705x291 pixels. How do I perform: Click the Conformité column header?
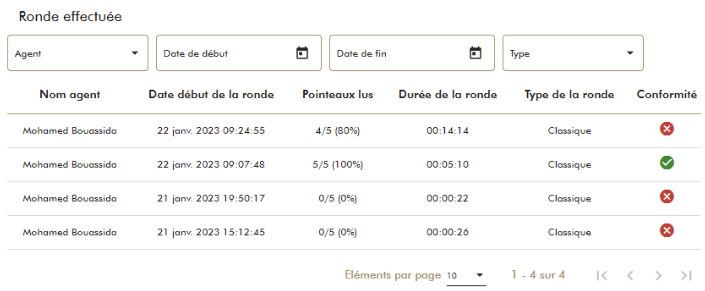[667, 94]
